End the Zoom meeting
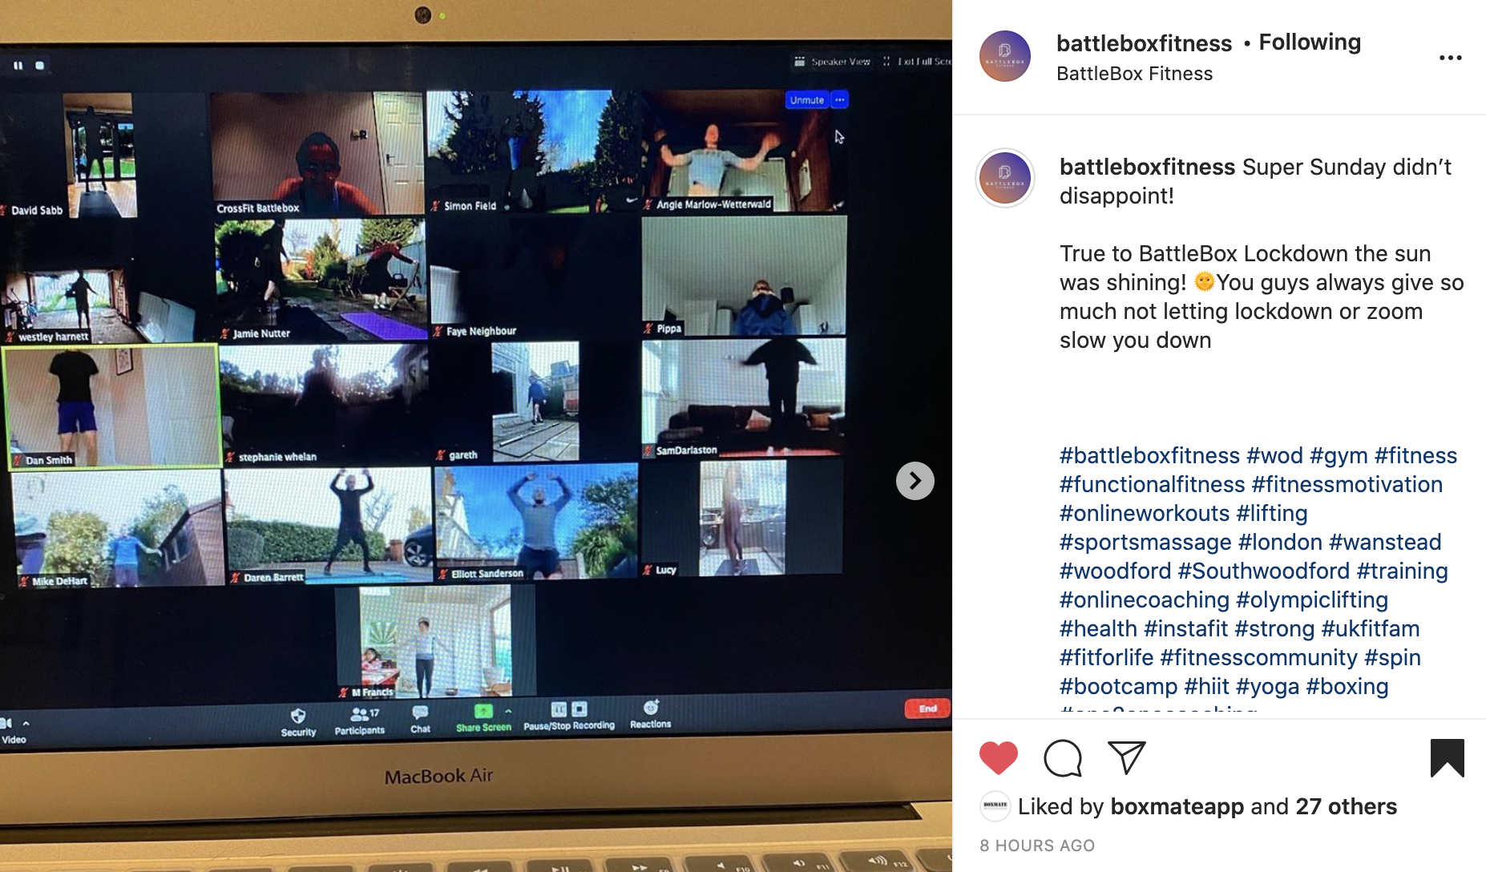 coord(927,708)
